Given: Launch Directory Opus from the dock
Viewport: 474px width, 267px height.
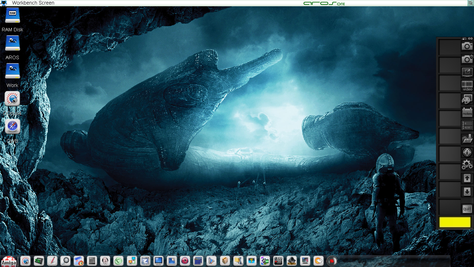Looking at the screenshot, I should tap(25, 261).
